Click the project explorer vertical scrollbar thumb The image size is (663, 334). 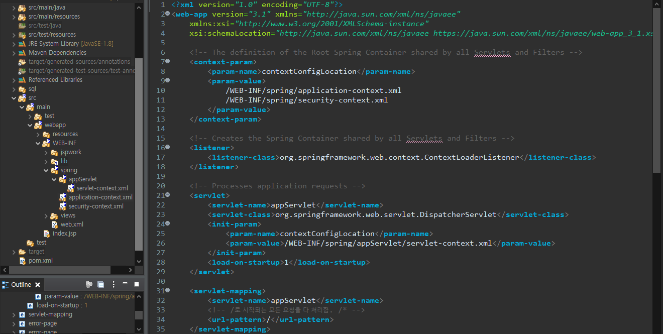(139, 153)
